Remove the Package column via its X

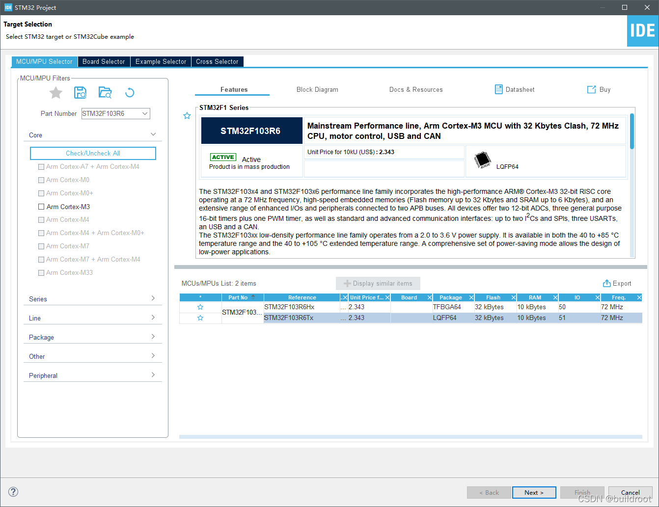pyautogui.click(x=471, y=297)
